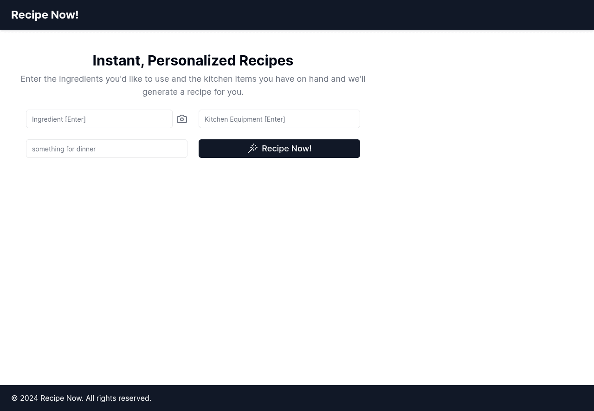
Task: Click inside the Kitchen Equipment [Enter] field
Action: point(279,119)
